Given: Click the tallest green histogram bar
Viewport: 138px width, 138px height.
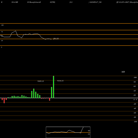Looking at the screenshot, I should pos(54,87).
